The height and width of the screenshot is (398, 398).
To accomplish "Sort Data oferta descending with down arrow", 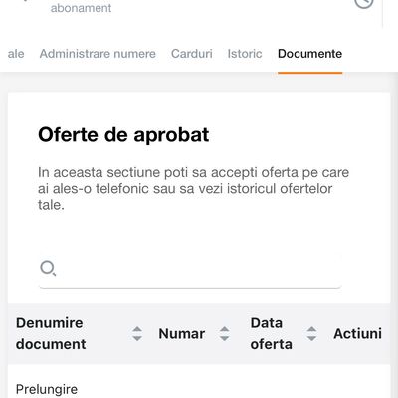I will tap(311, 338).
